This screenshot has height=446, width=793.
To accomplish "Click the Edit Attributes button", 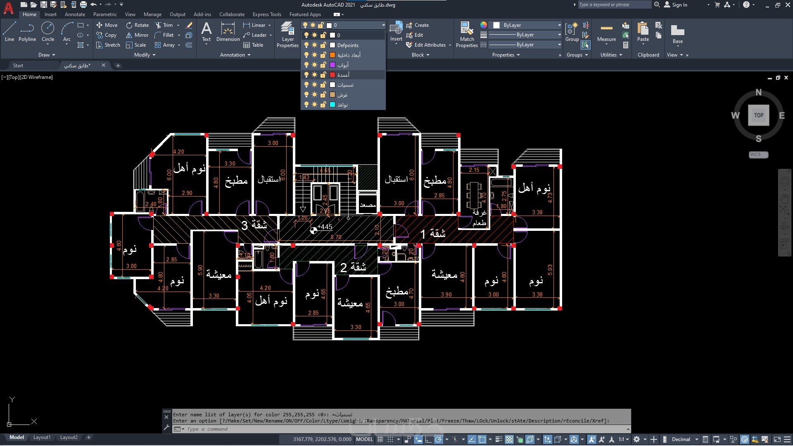I will pyautogui.click(x=430, y=45).
